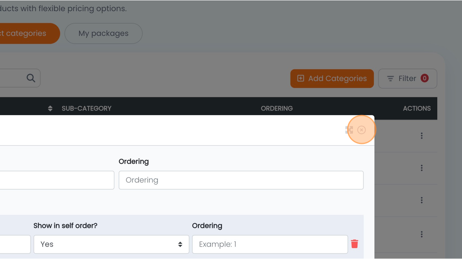
Task: Expand the modal to fullscreen
Action: pyautogui.click(x=349, y=130)
